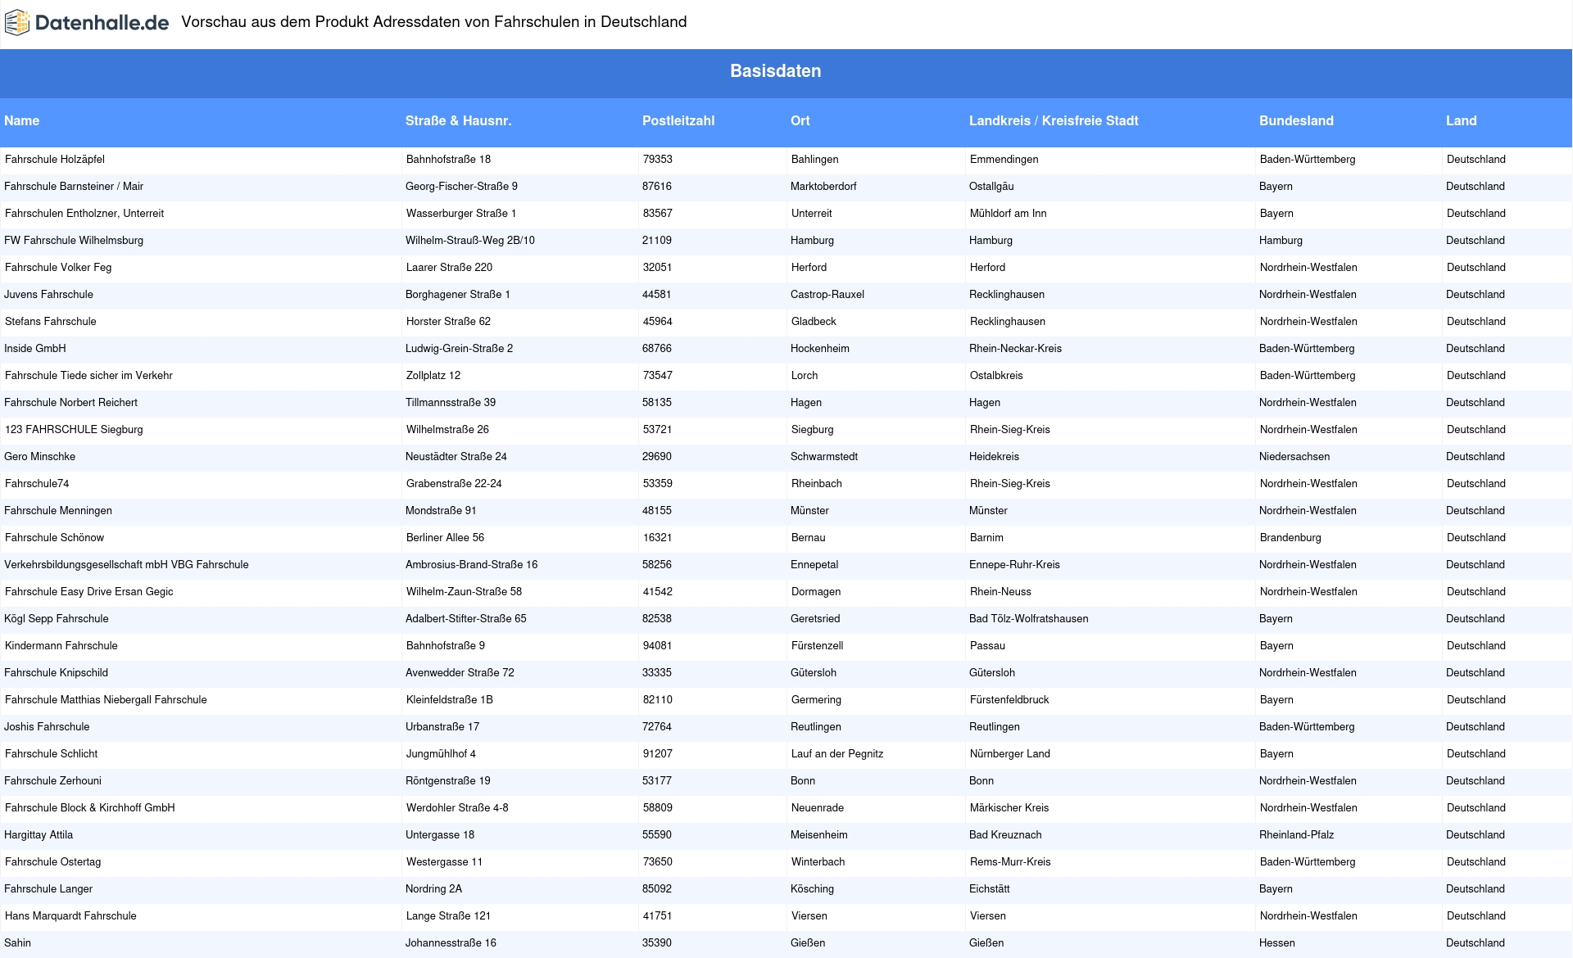Click the town Lauf an der Pegnitz

tap(837, 753)
